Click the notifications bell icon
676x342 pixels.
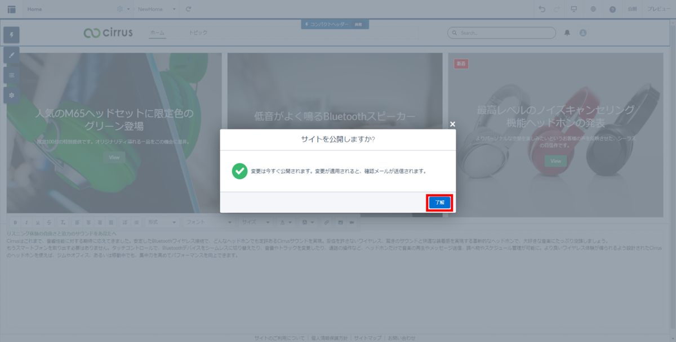point(567,33)
